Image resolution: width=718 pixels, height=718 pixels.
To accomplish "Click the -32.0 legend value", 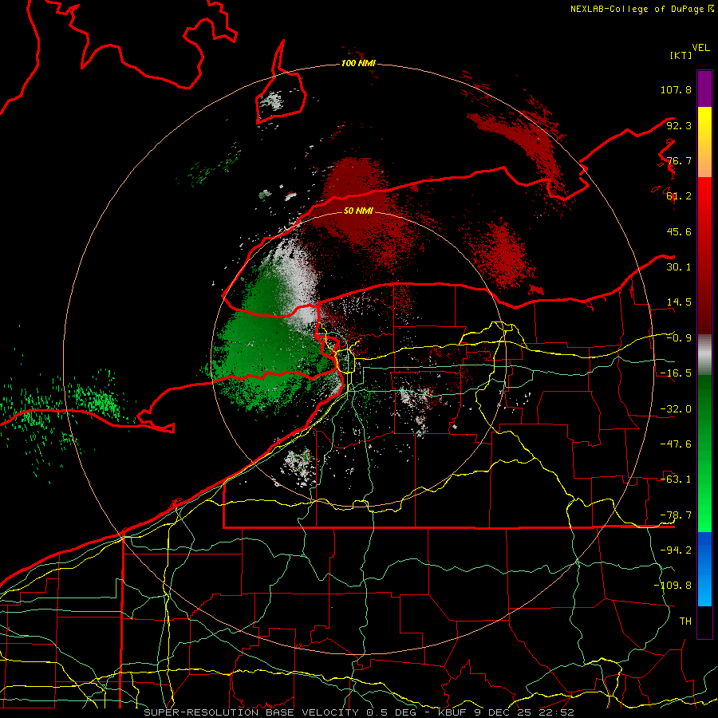I will point(676,409).
